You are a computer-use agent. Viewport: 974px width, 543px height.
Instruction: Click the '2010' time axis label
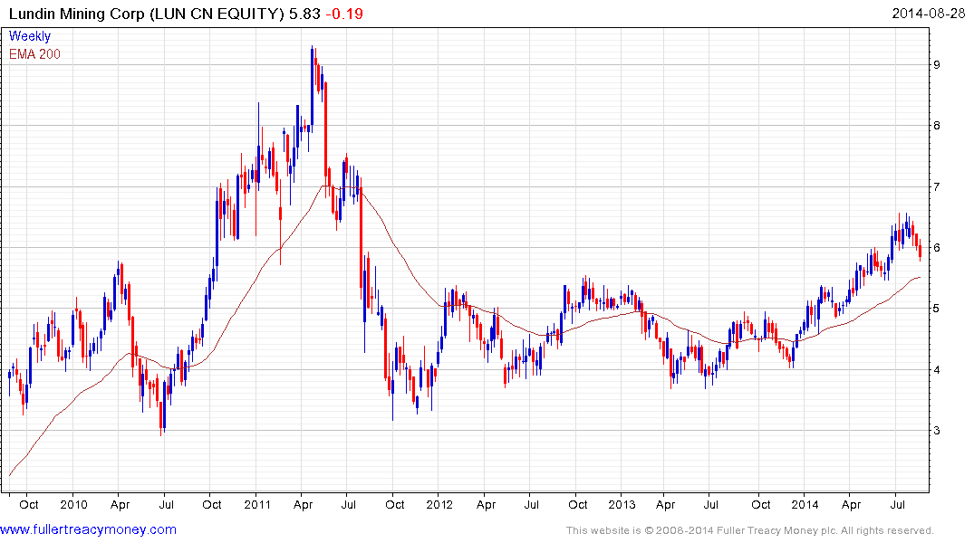tap(74, 504)
